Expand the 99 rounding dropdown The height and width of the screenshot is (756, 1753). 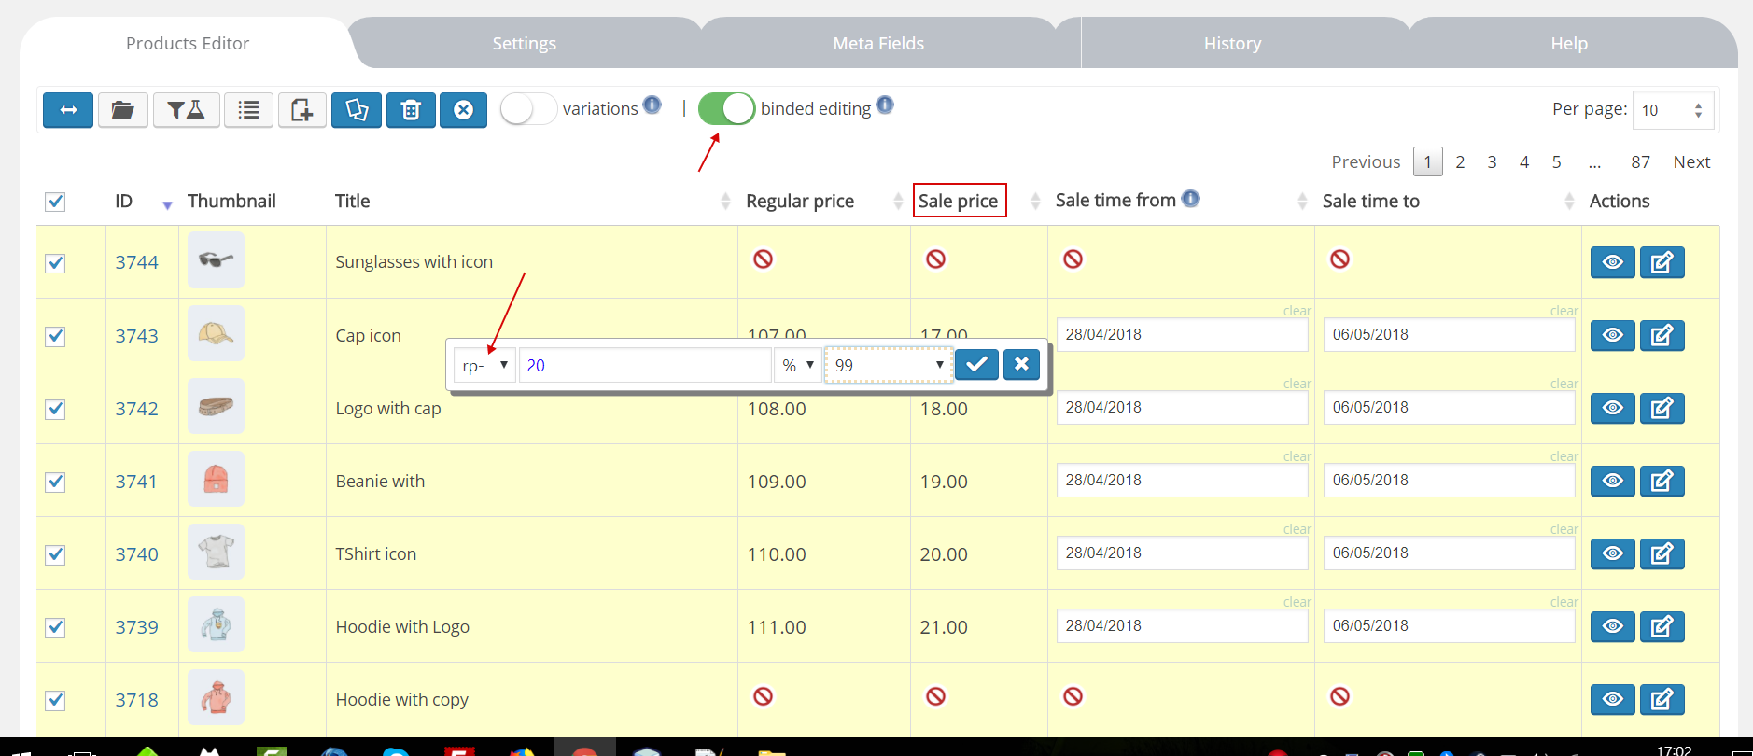[x=889, y=365]
